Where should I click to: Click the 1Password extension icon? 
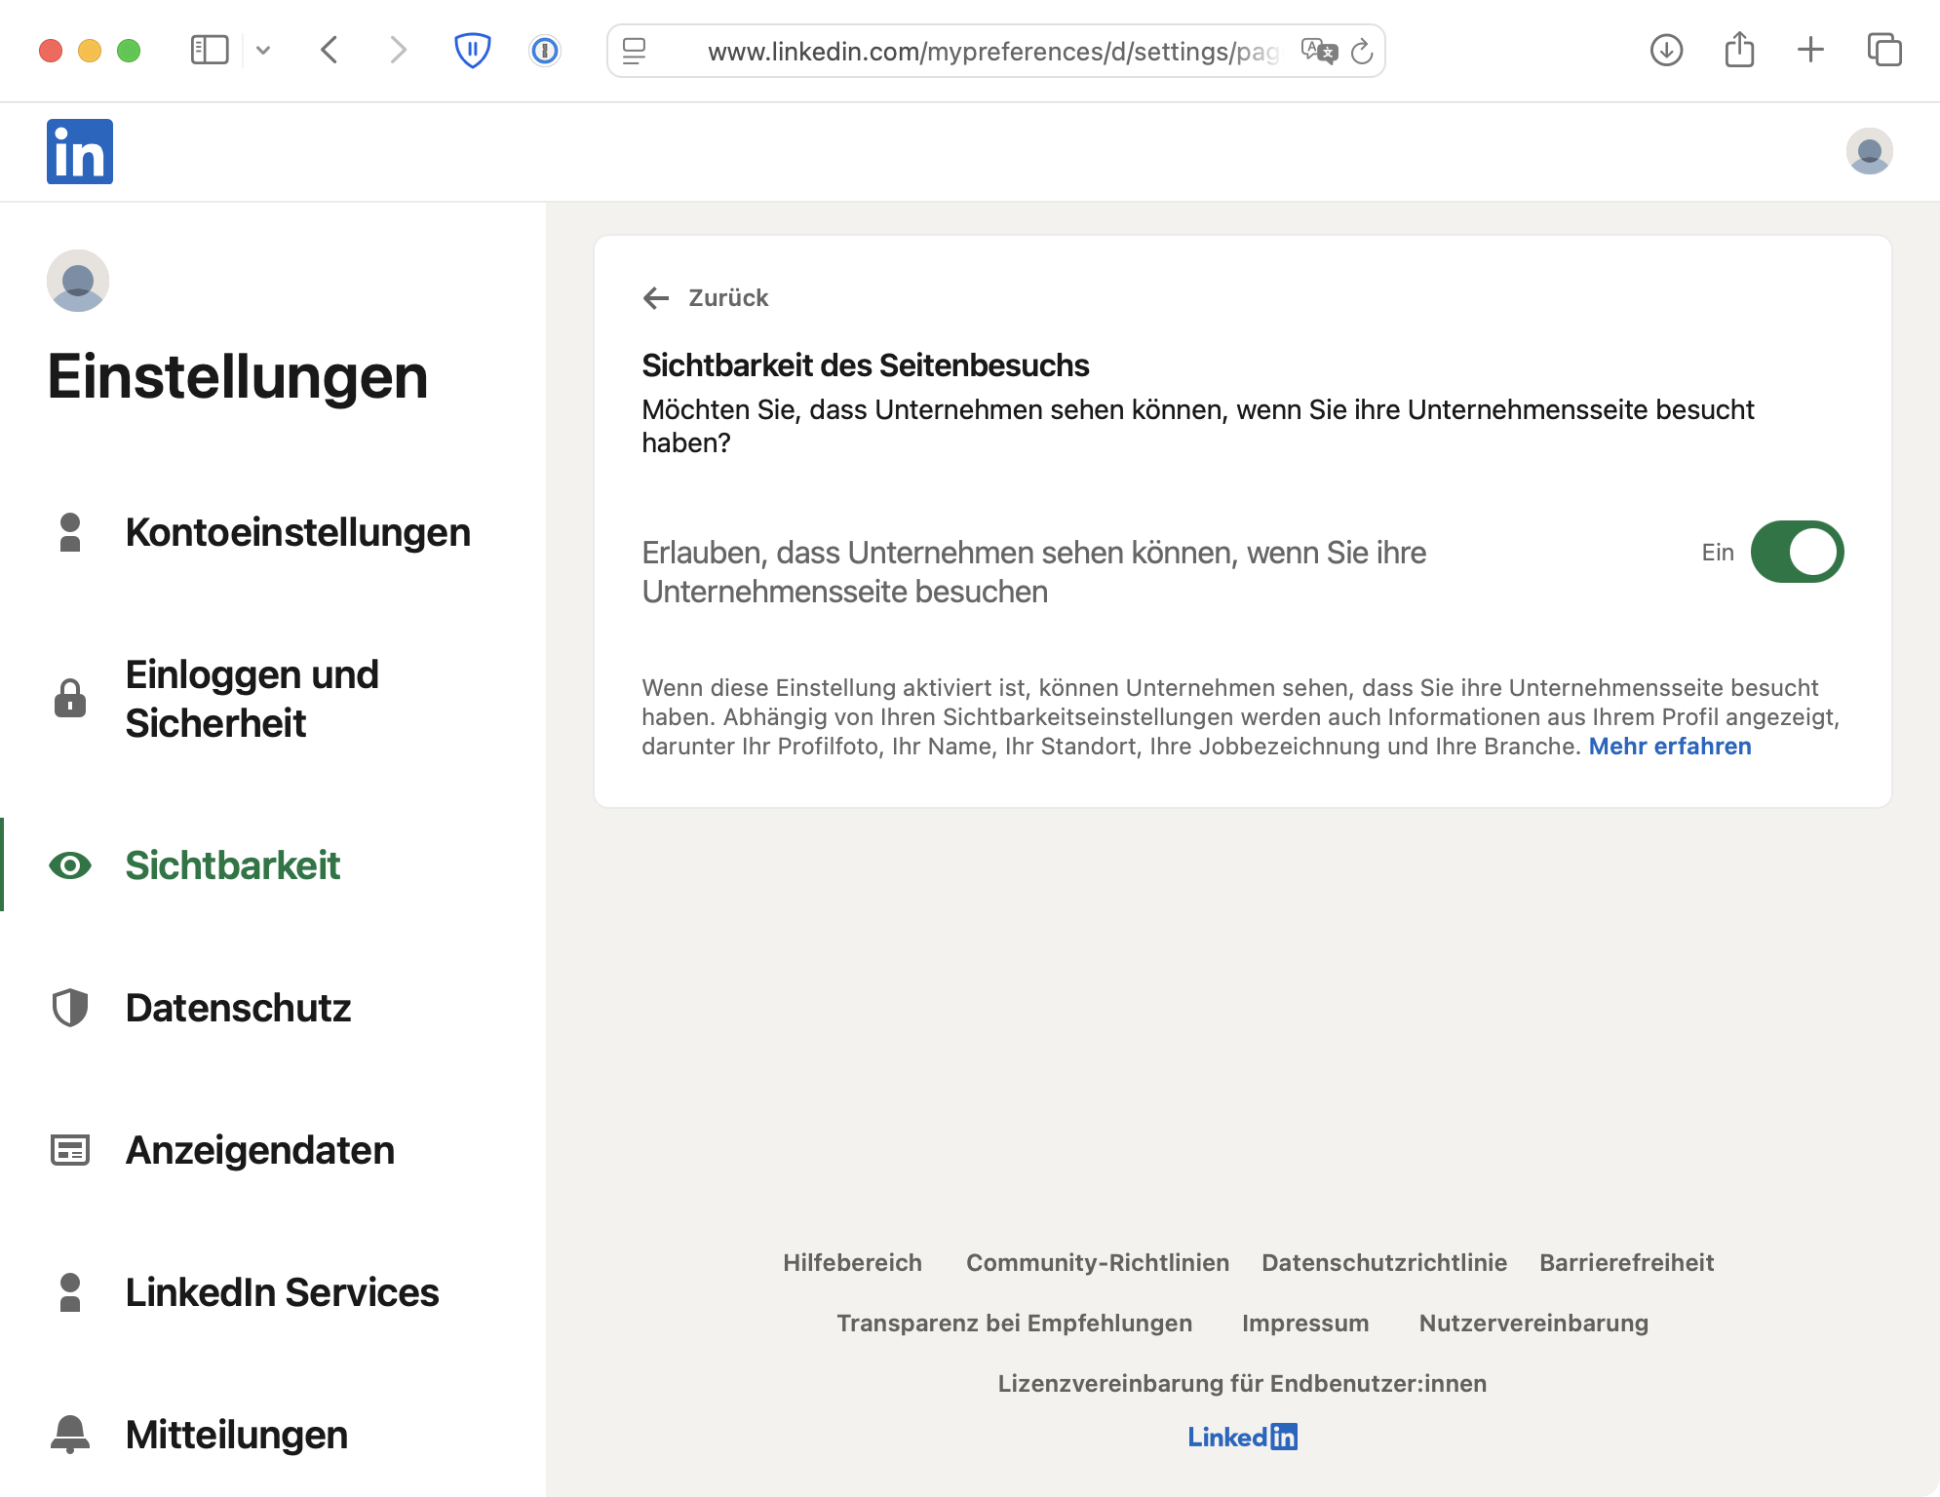pyautogui.click(x=544, y=50)
